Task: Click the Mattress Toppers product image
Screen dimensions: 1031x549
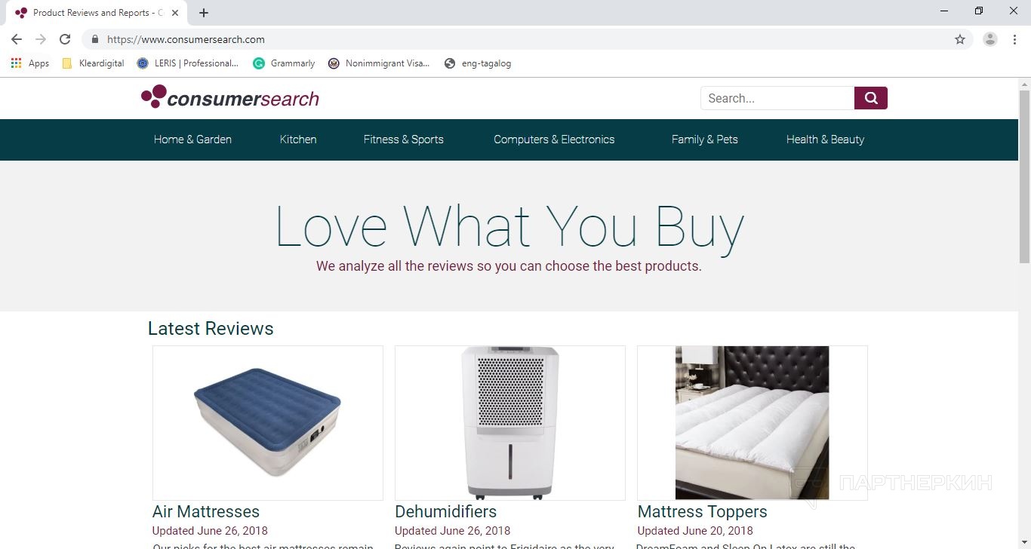Action: (x=752, y=422)
